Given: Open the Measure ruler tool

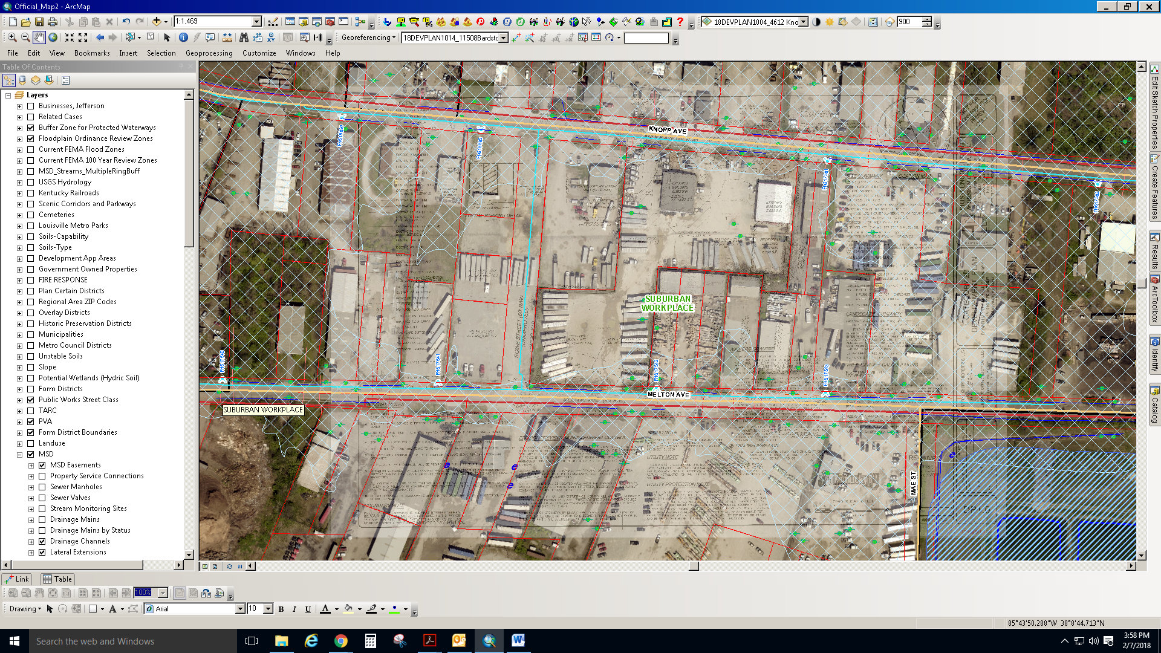Looking at the screenshot, I should coord(227,37).
